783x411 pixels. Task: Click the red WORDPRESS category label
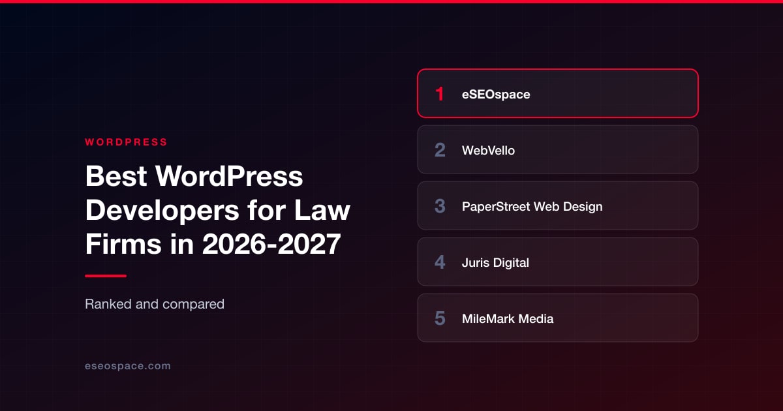[x=126, y=142]
